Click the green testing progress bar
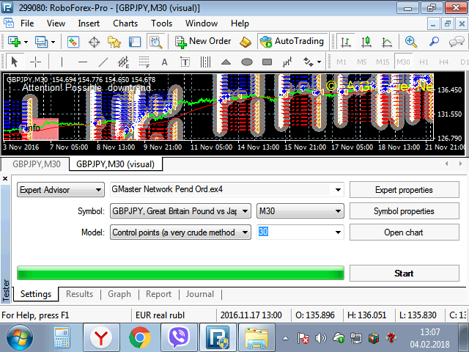 [180, 274]
